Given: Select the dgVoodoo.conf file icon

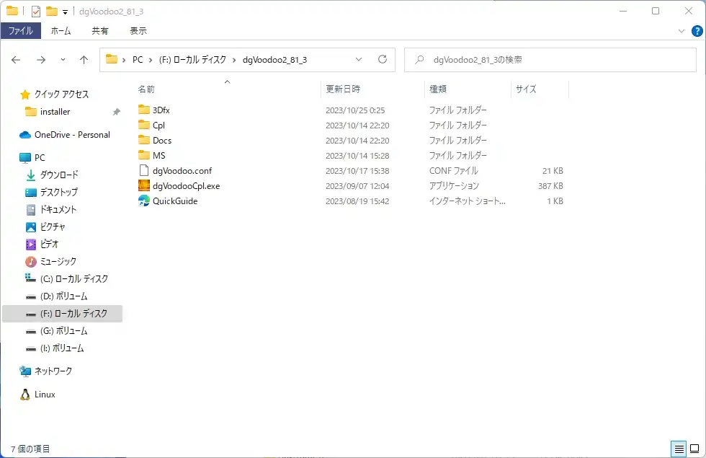Looking at the screenshot, I should tap(144, 171).
